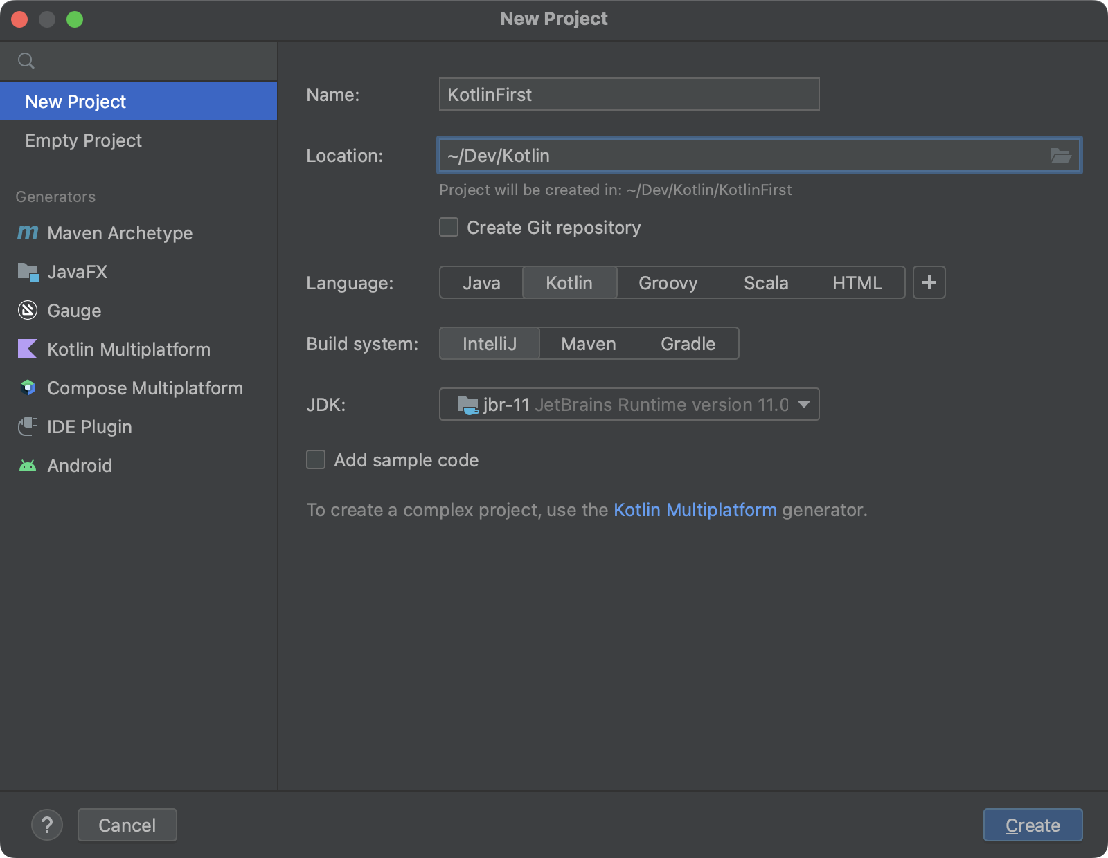Open the folder browser icon in Location field
The image size is (1108, 858).
[x=1061, y=156]
